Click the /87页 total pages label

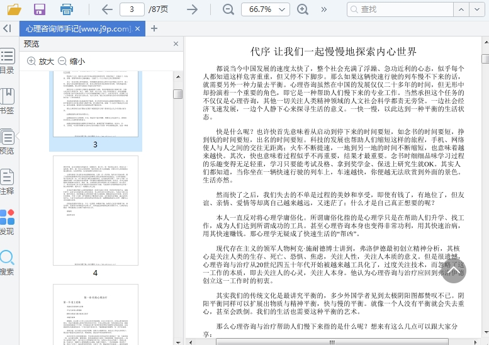[158, 9]
